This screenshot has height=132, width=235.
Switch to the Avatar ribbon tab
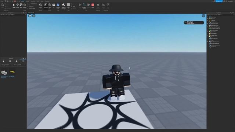point(33,1)
